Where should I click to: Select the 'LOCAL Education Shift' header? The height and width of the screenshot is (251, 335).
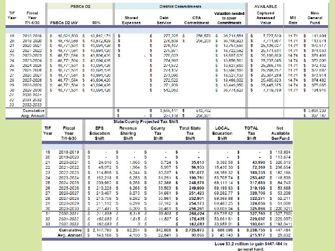[x=222, y=133]
